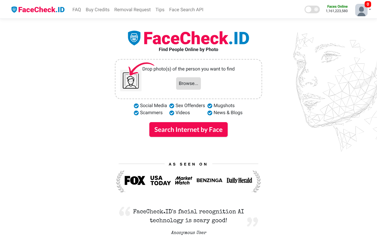
Task: Uncheck the Sex Offenders checkbox
Action: pos(172,106)
